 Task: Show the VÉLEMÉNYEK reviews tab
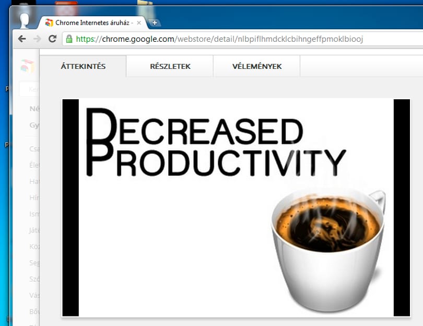257,66
